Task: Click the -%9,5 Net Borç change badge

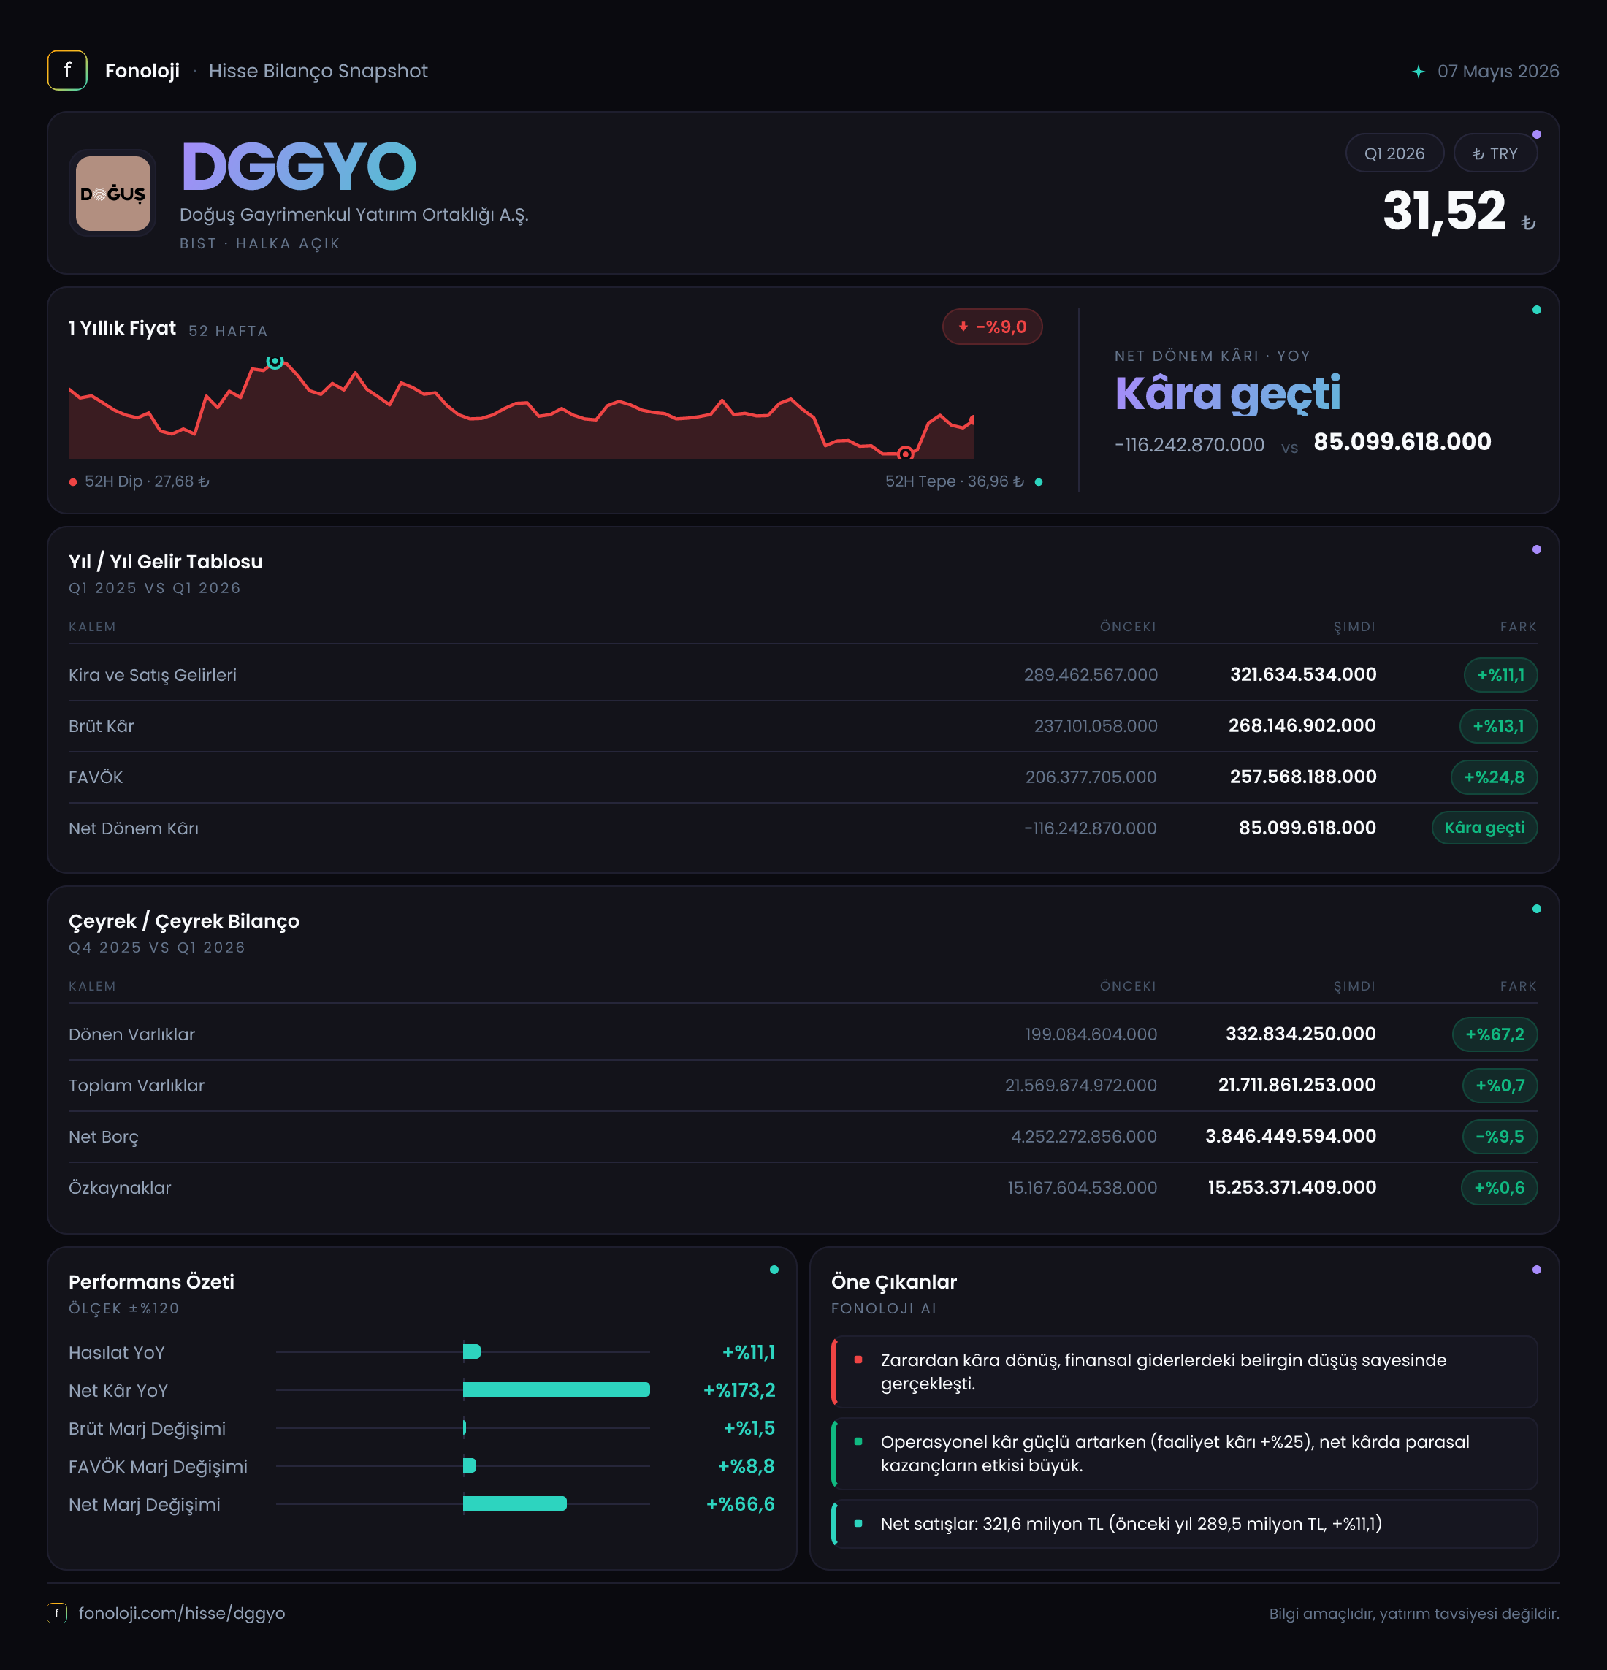Action: pyautogui.click(x=1500, y=1137)
